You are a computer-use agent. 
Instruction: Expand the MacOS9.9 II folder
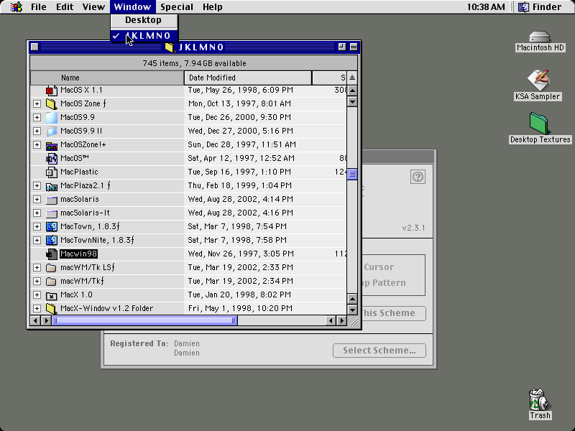(37, 131)
